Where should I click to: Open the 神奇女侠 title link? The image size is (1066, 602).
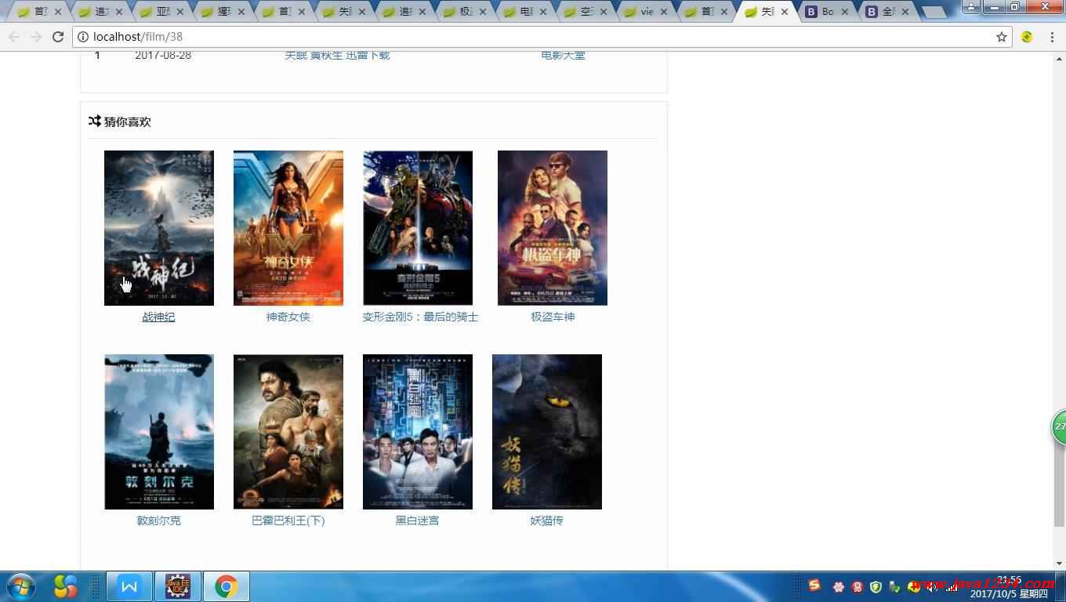[x=288, y=317]
